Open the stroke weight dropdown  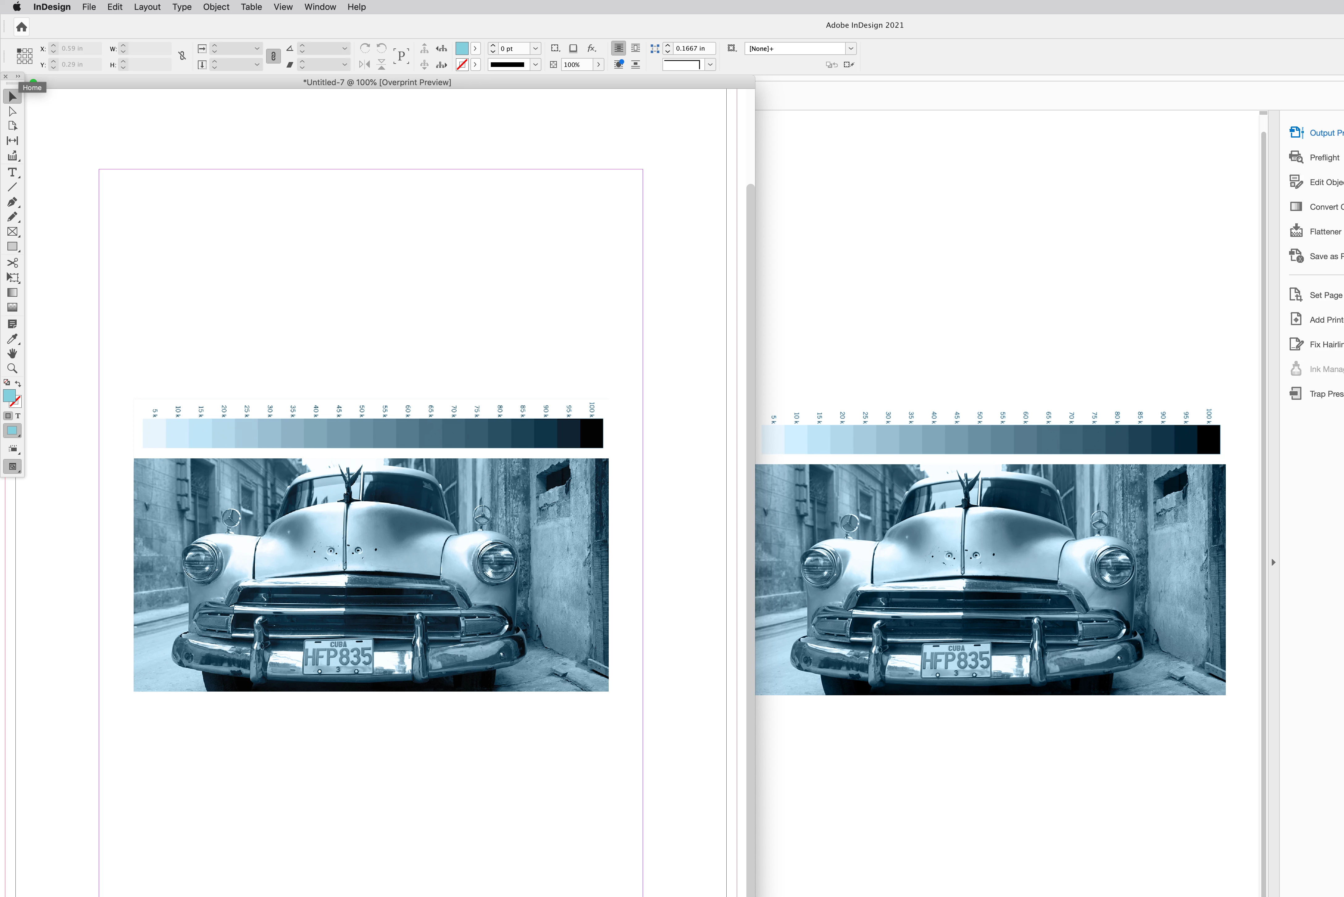point(535,49)
